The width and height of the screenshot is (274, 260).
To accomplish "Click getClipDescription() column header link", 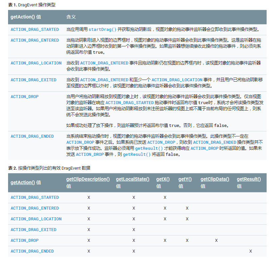I will click(88, 179).
